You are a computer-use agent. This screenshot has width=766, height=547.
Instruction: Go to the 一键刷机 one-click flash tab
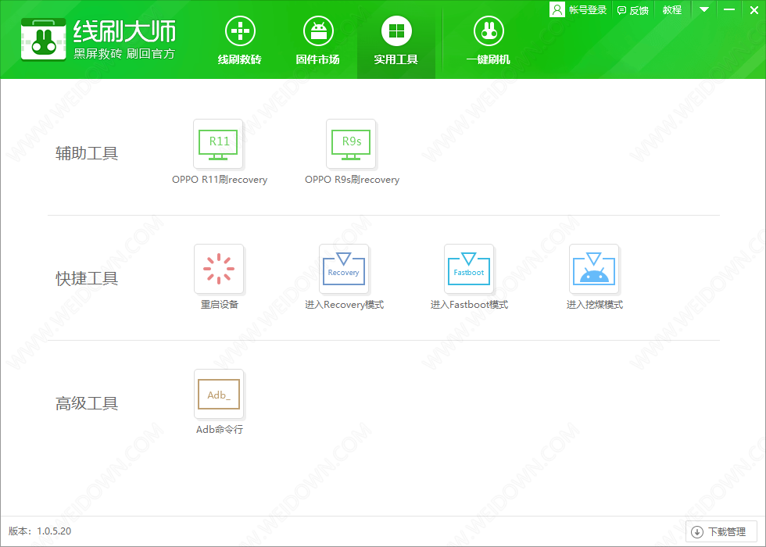[489, 41]
